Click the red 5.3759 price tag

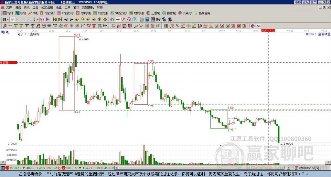coord(9,62)
